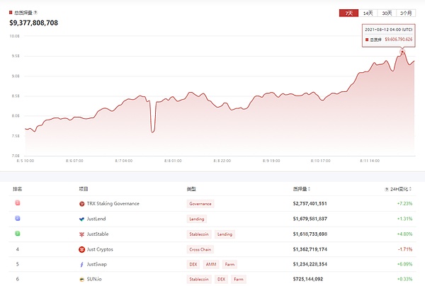The image size is (425, 286).
Task: Click the JustStable project icon
Action: (x=82, y=234)
